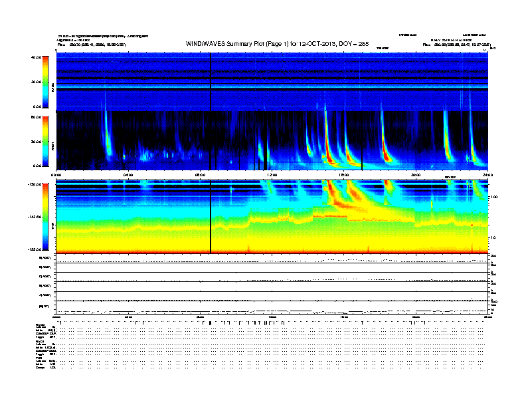Click the position text line at top left header
Viewport: 526px width, 407px height.
(92, 45)
